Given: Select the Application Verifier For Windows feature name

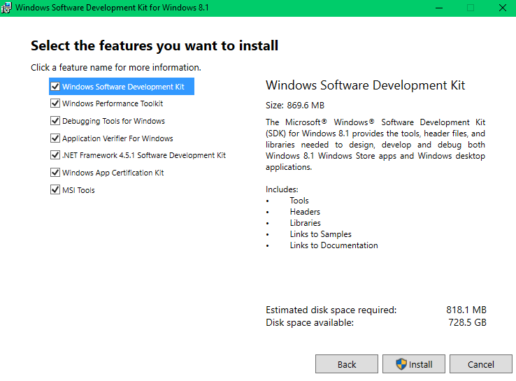Looking at the screenshot, I should (x=117, y=138).
